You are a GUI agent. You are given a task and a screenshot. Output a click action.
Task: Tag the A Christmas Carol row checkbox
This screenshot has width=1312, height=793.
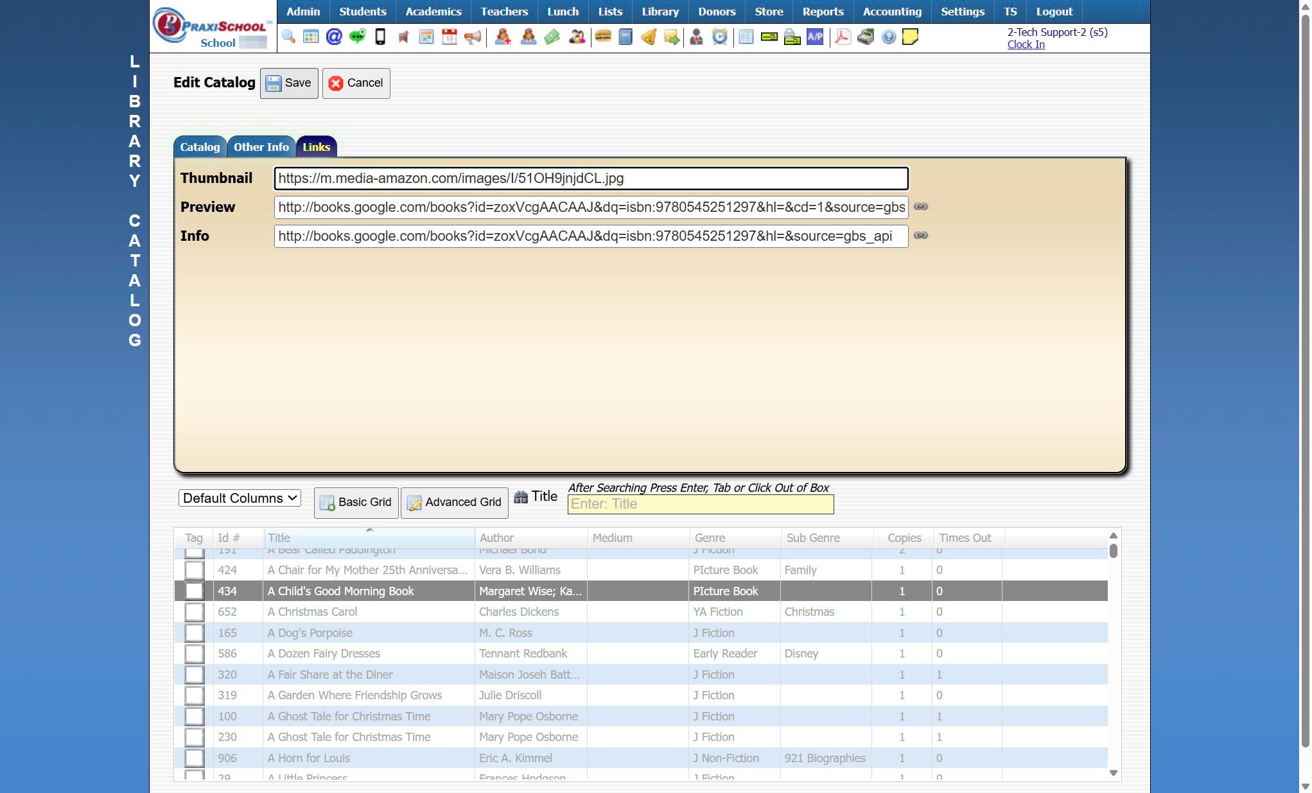(x=194, y=612)
